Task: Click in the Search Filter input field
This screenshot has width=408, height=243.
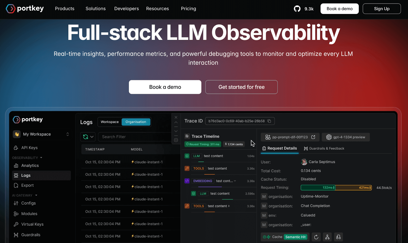Action: coord(135,137)
